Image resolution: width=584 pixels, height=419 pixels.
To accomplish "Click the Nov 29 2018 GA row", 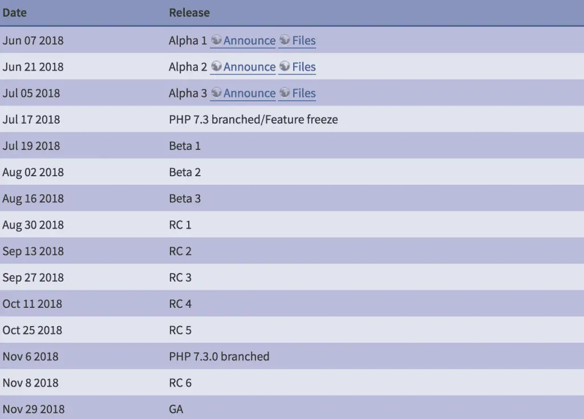I will (292, 408).
